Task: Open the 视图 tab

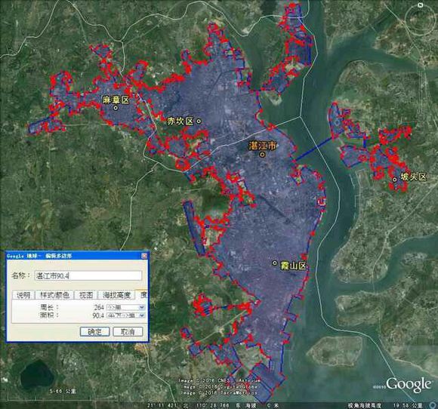Action: [86, 295]
